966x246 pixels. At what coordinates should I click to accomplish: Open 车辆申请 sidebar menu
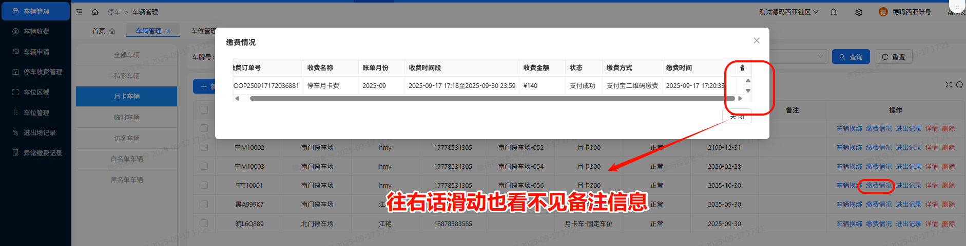[35, 52]
